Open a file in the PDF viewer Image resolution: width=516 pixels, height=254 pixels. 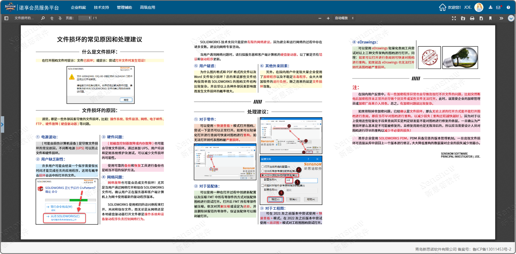463,18
